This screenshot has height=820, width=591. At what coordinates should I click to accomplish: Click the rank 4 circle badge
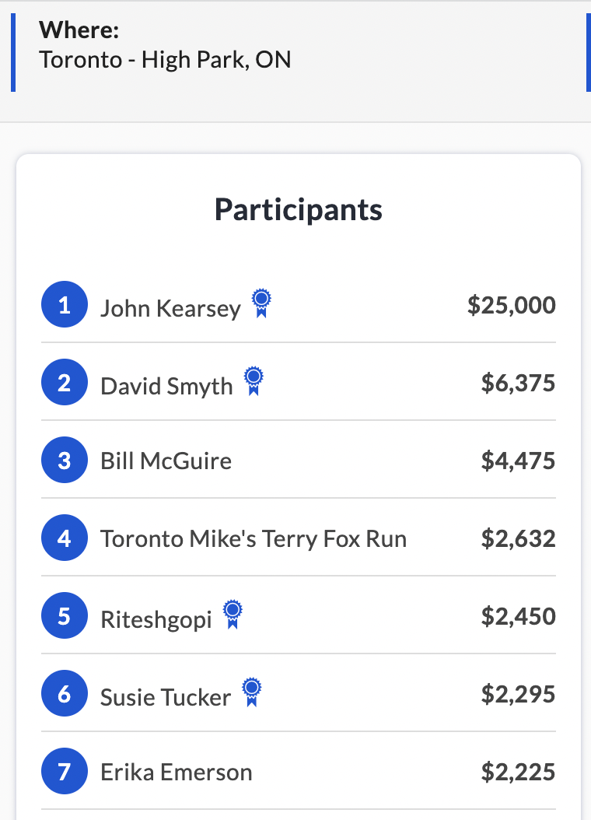(x=65, y=538)
